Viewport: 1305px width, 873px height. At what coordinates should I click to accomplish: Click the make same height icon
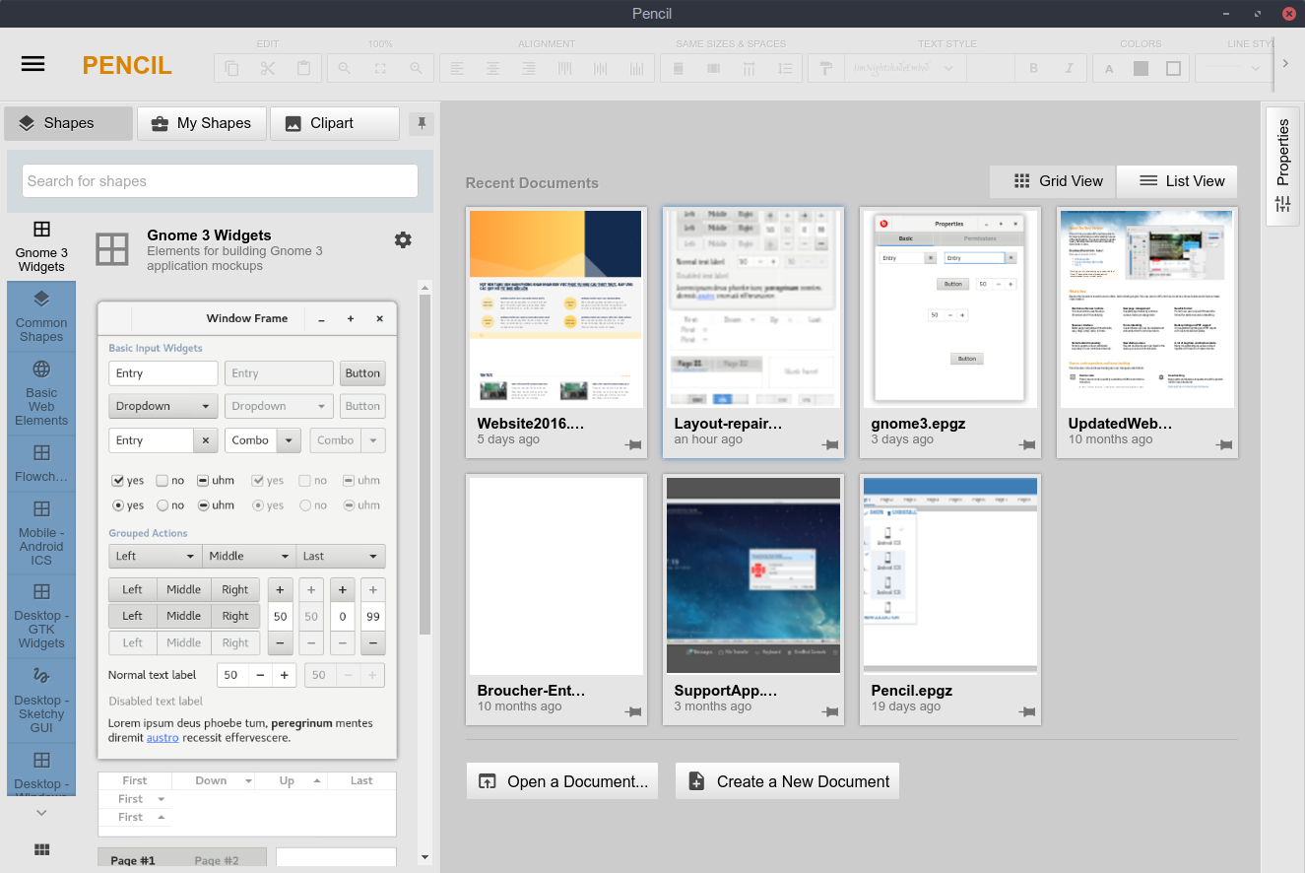tap(714, 68)
